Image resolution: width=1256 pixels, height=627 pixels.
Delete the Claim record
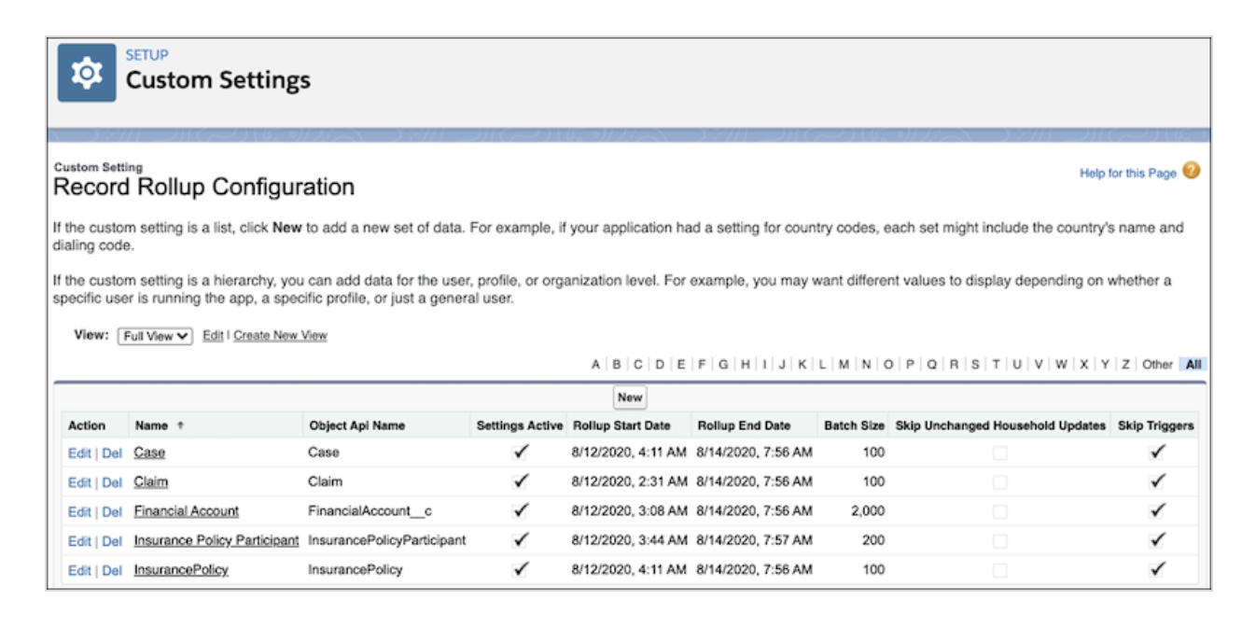[x=112, y=482]
